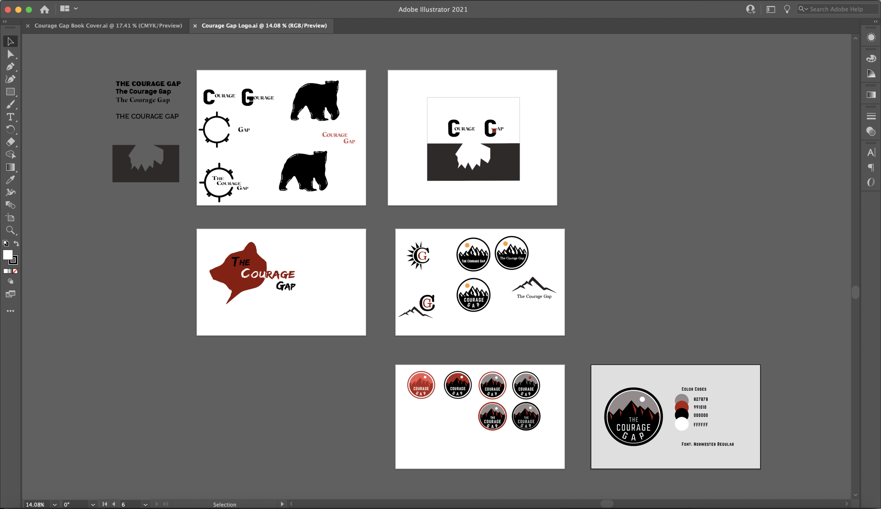Switch to Courage Gap Book Cover.ai tab

(108, 26)
